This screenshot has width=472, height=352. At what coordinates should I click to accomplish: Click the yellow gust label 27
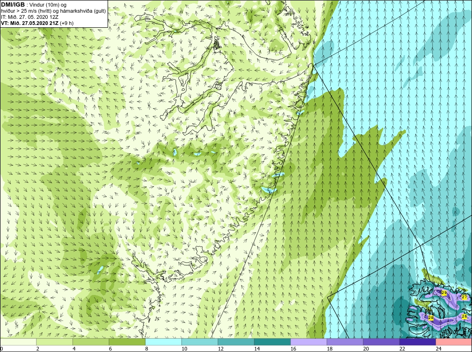pyautogui.click(x=464, y=297)
